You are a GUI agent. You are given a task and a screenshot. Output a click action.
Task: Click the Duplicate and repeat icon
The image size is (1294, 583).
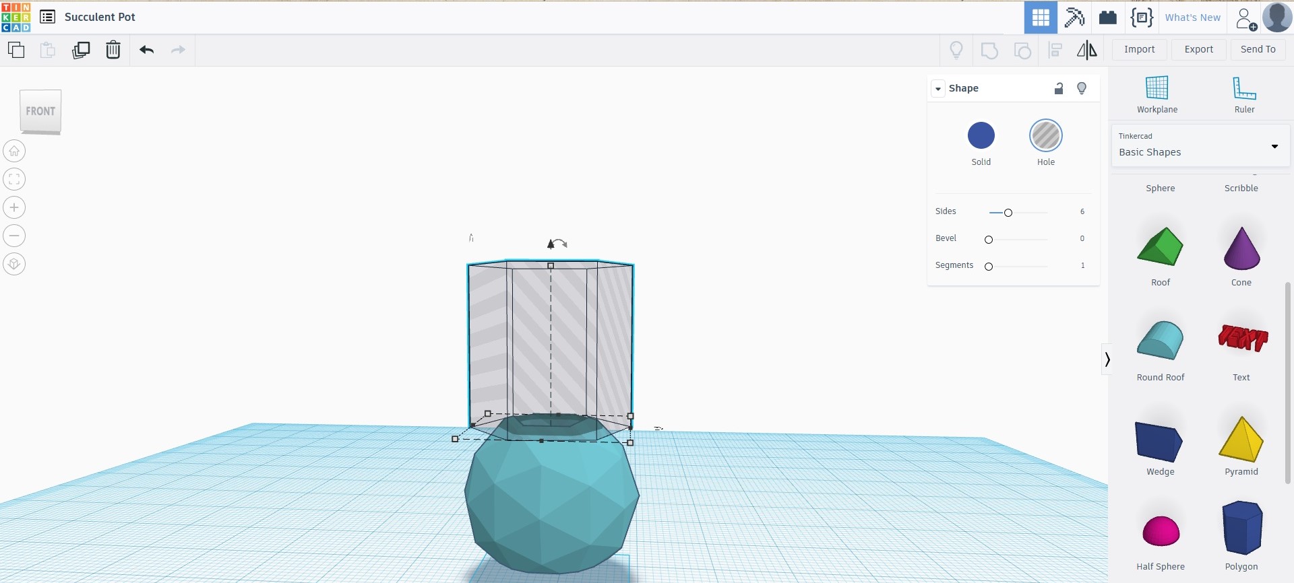tap(81, 50)
